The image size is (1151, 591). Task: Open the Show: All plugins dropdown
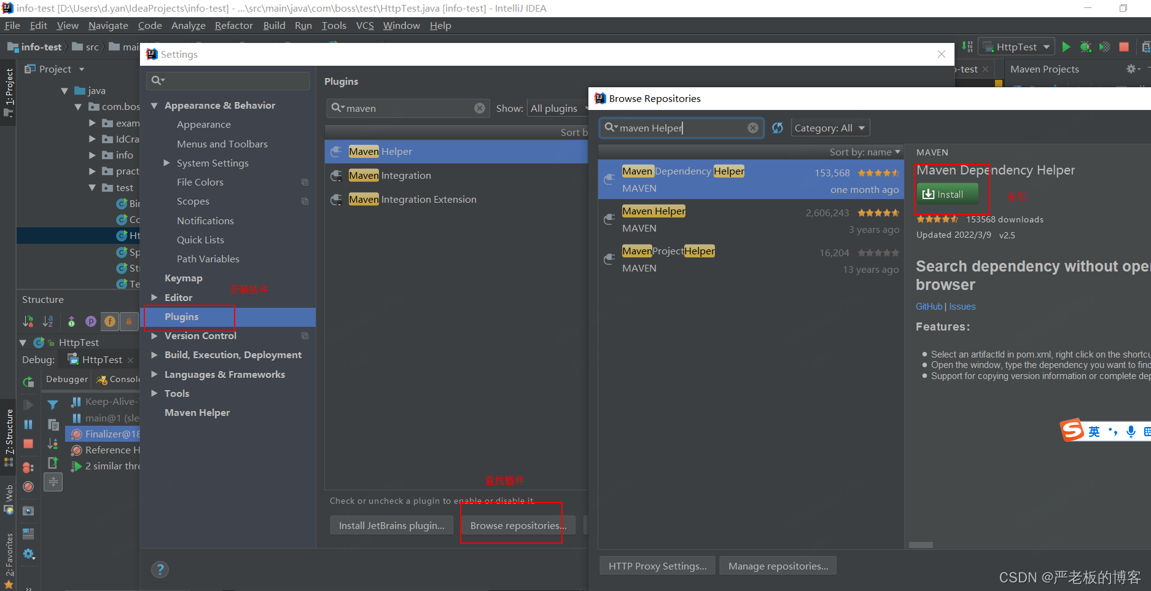(557, 108)
